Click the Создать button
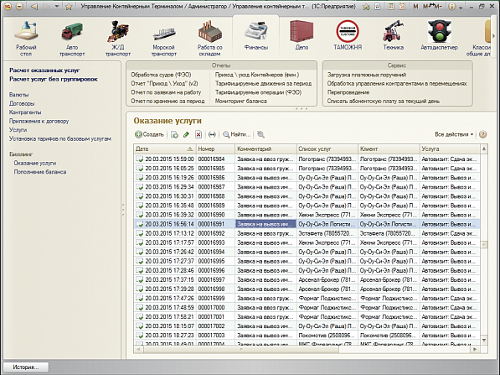The width and height of the screenshot is (500, 375). 149,134
